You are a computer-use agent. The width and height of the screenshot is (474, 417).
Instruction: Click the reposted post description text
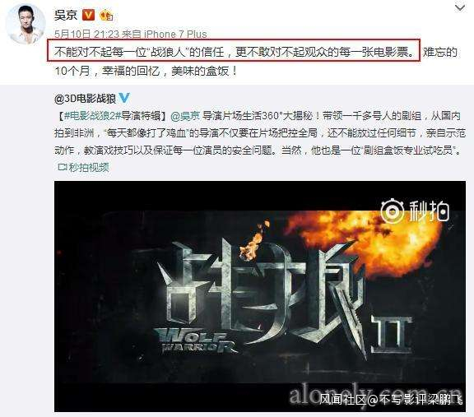[260, 133]
